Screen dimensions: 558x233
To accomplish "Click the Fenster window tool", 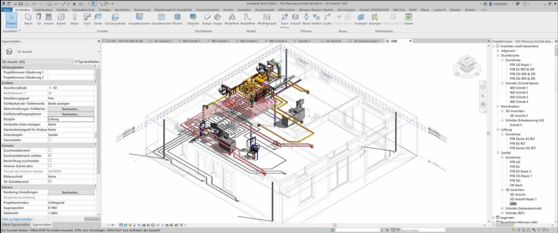I will point(49,19).
